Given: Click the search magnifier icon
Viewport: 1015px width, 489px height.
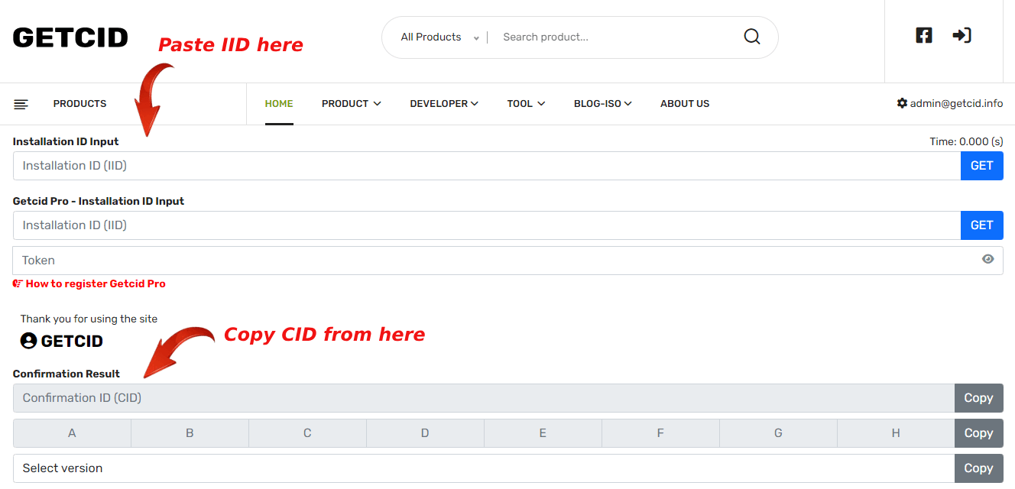Looking at the screenshot, I should [751, 36].
